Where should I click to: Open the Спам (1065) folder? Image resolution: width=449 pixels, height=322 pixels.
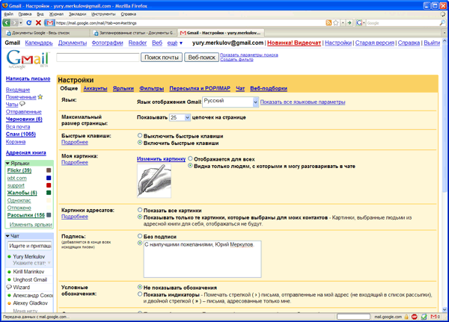[21, 134]
